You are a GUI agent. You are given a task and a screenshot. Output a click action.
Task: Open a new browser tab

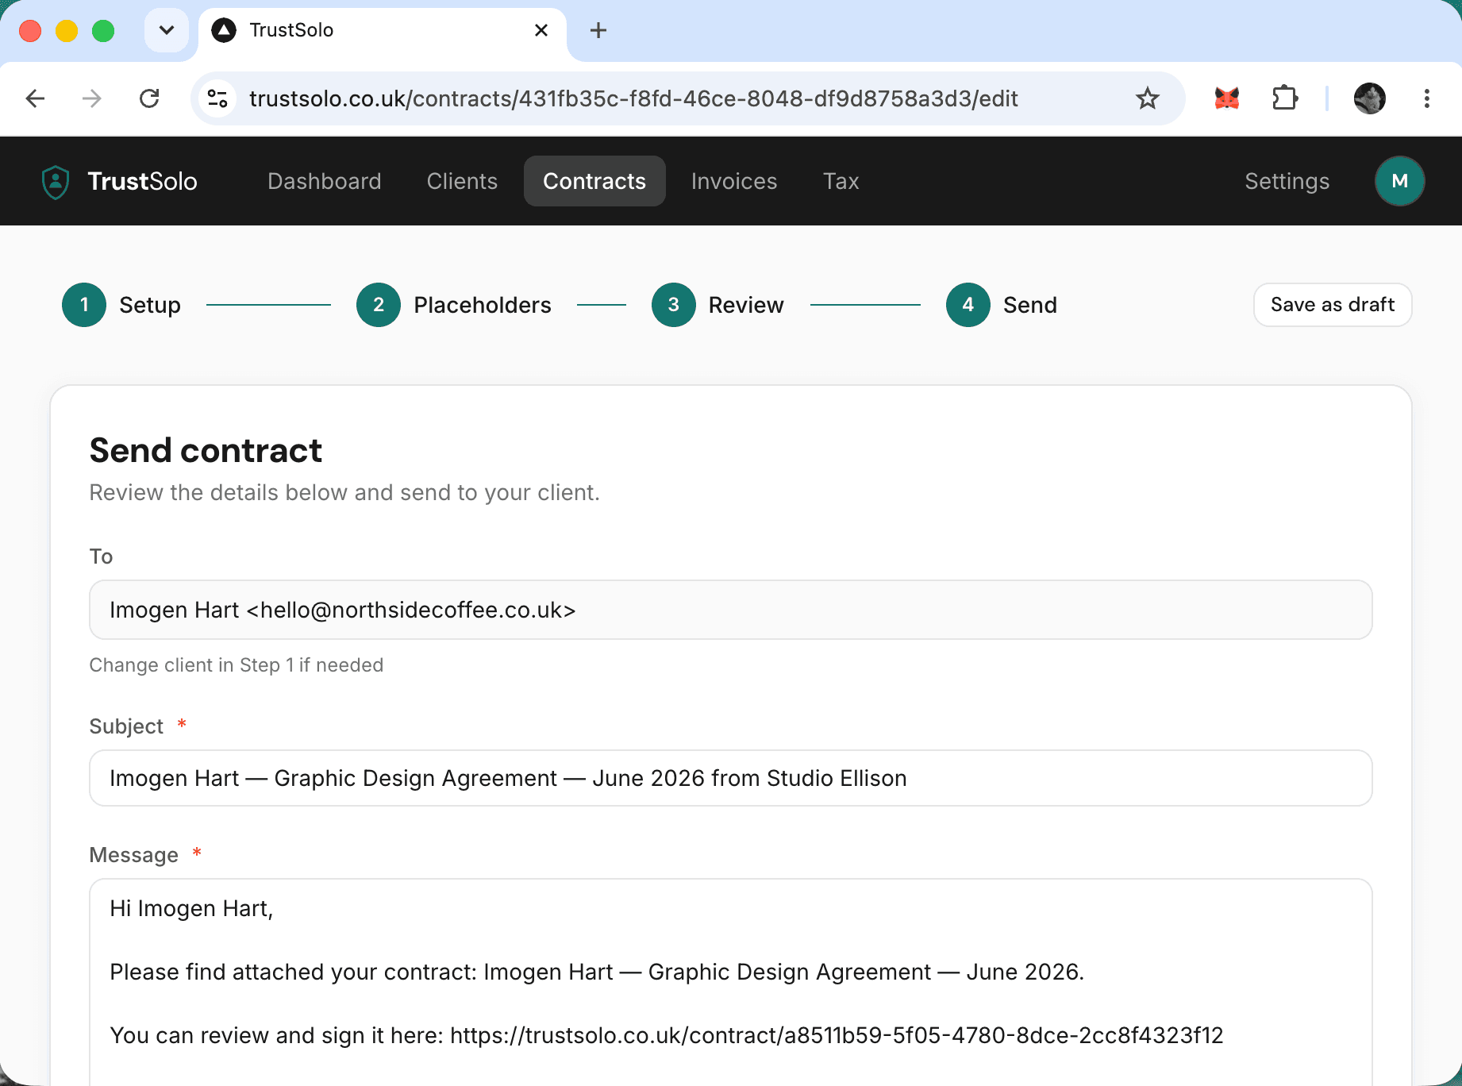598,30
